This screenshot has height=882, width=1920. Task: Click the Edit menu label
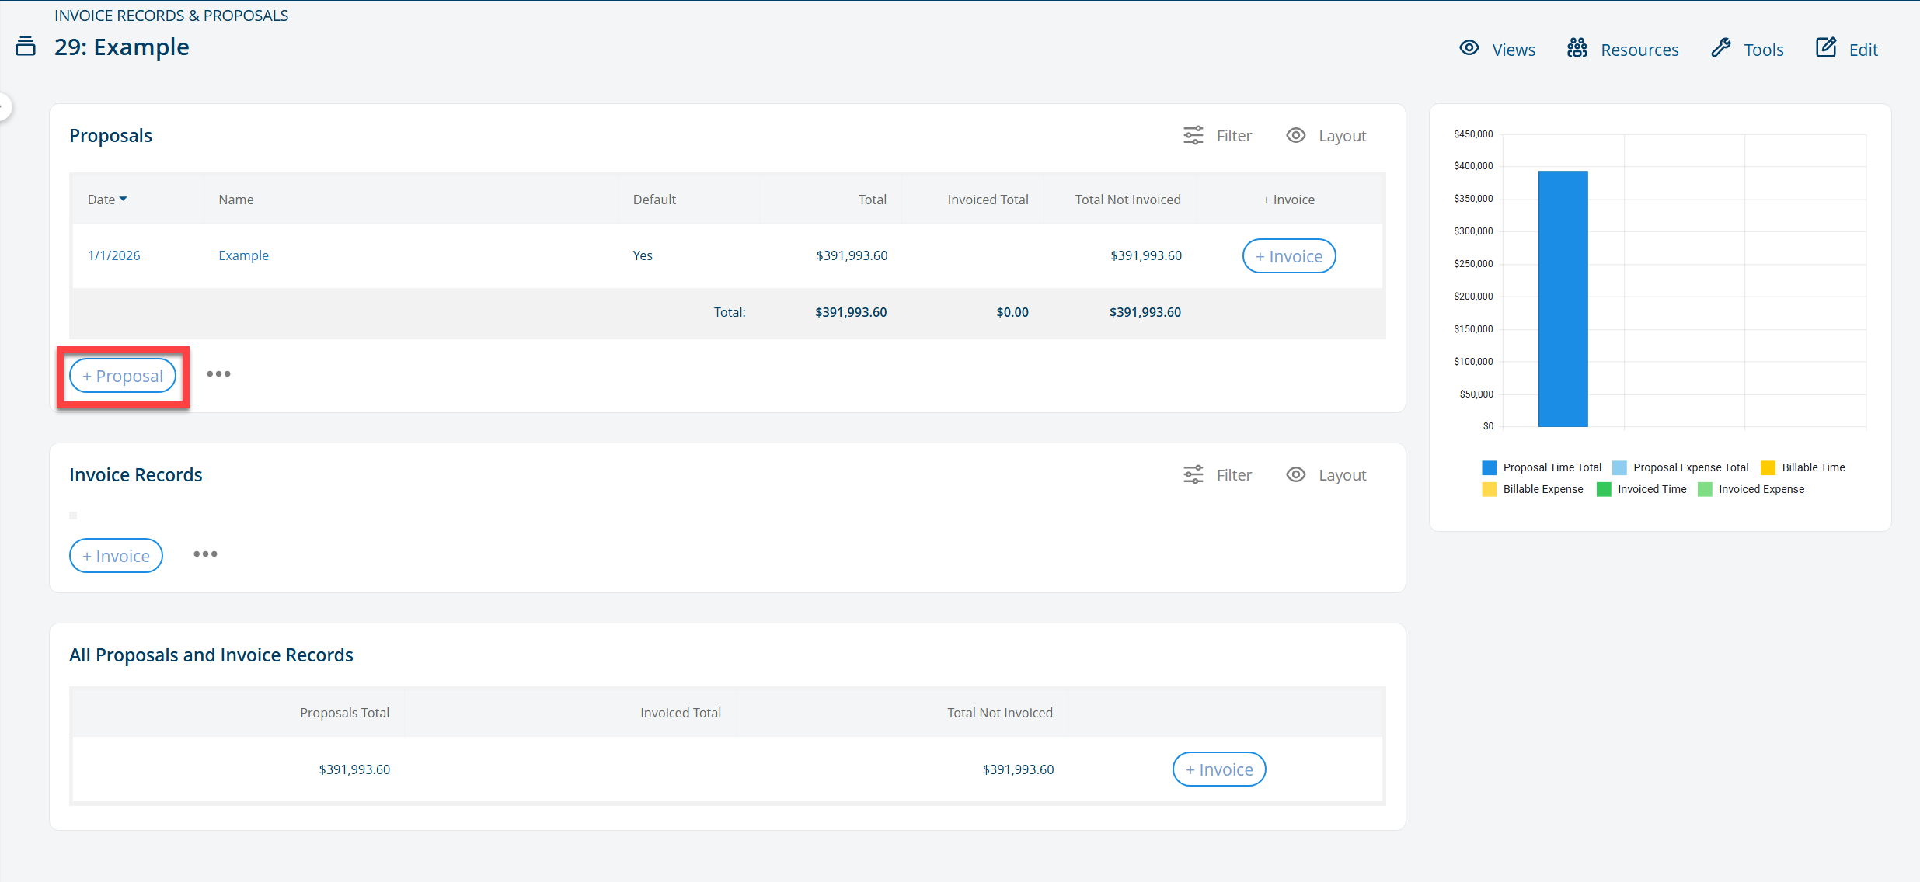[x=1863, y=50]
